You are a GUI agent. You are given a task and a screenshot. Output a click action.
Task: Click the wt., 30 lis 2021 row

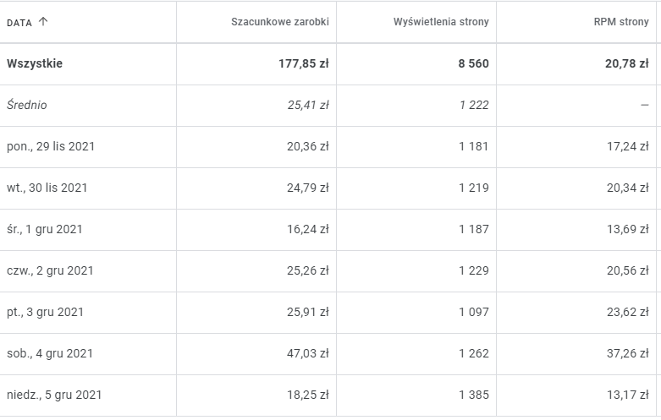(47, 188)
